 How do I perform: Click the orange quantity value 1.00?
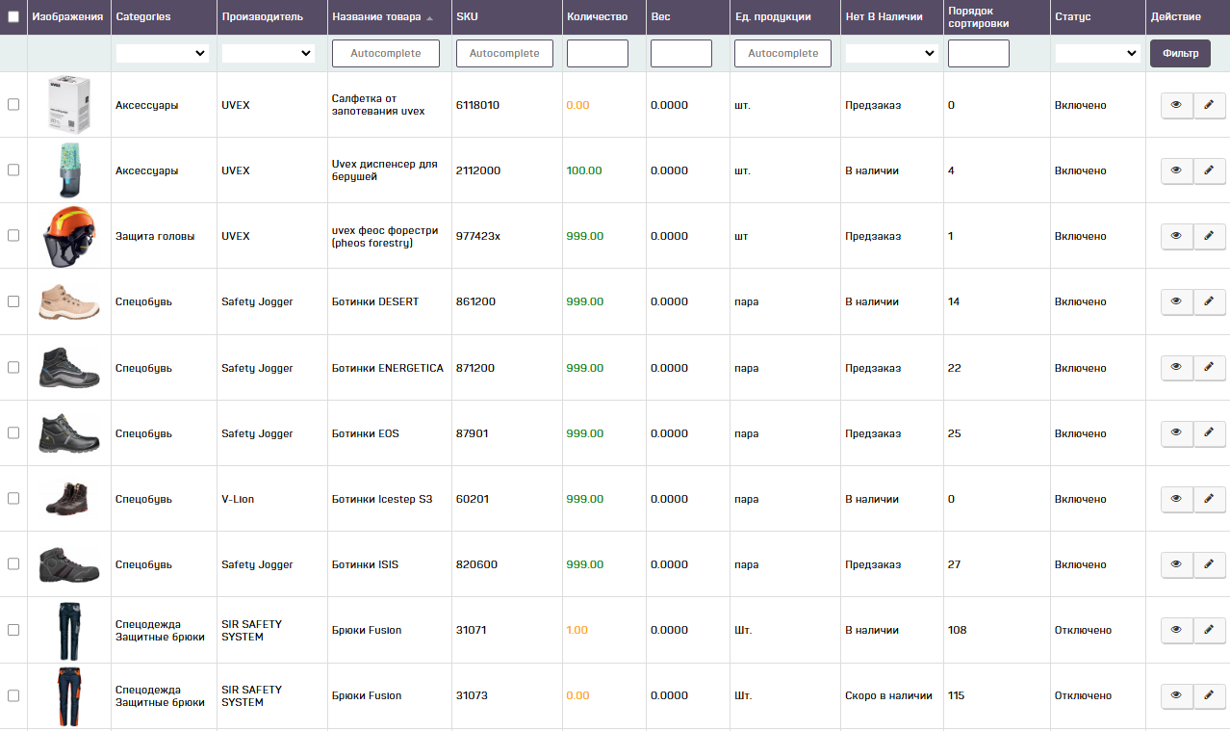(577, 630)
